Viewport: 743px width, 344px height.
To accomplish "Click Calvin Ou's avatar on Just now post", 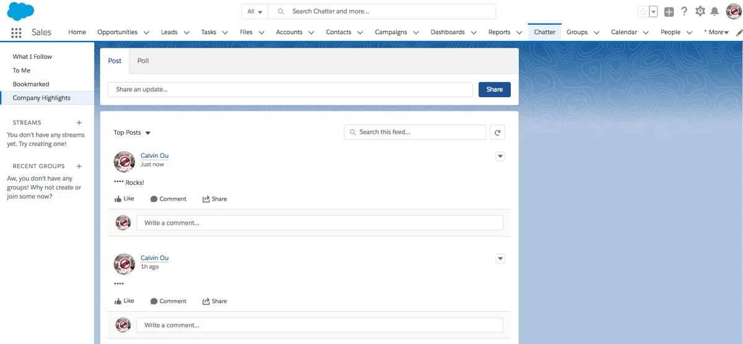I will pyautogui.click(x=124, y=161).
